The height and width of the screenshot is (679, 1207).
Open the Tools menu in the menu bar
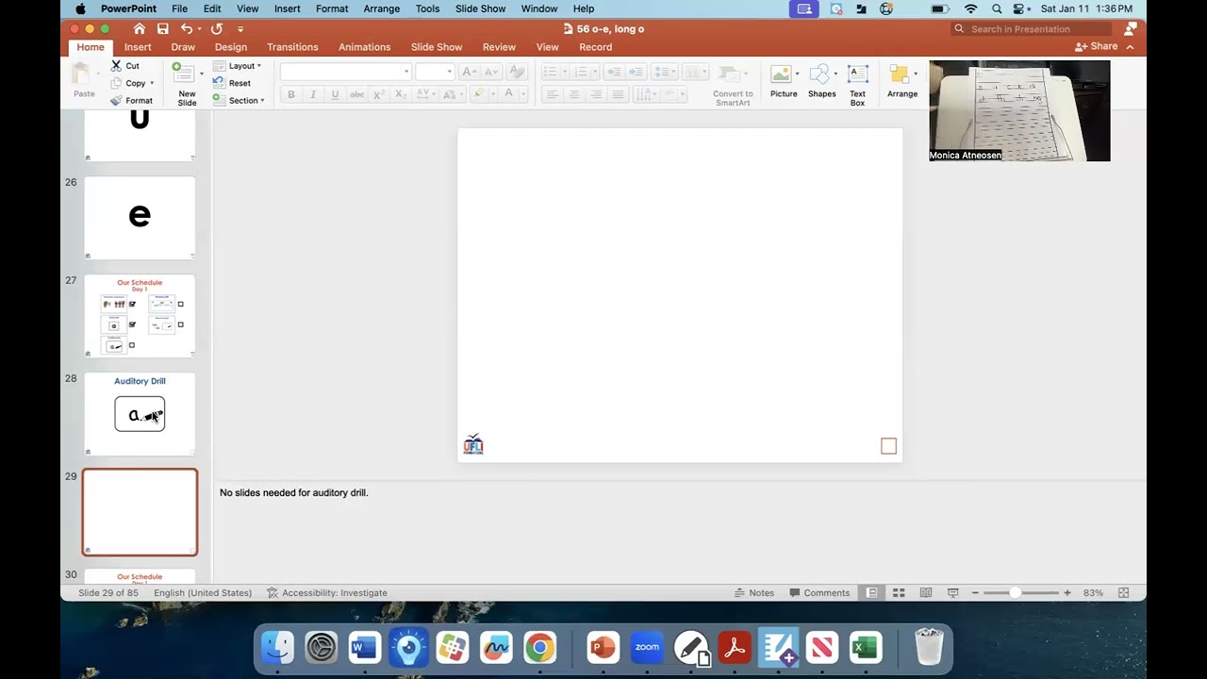tap(427, 8)
